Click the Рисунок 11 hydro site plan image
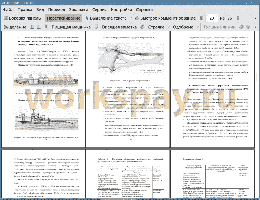Screen dimensions: 260x200 click(x=131, y=59)
